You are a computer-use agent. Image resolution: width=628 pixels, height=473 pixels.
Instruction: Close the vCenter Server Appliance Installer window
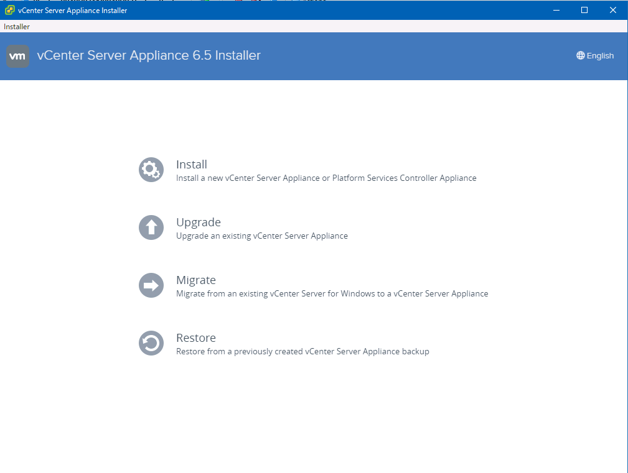(x=613, y=10)
